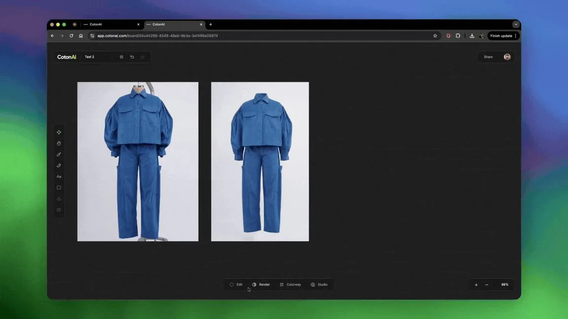This screenshot has width=568, height=319.
Task: Open the hamburger menu next to Test 2
Action: [121, 57]
